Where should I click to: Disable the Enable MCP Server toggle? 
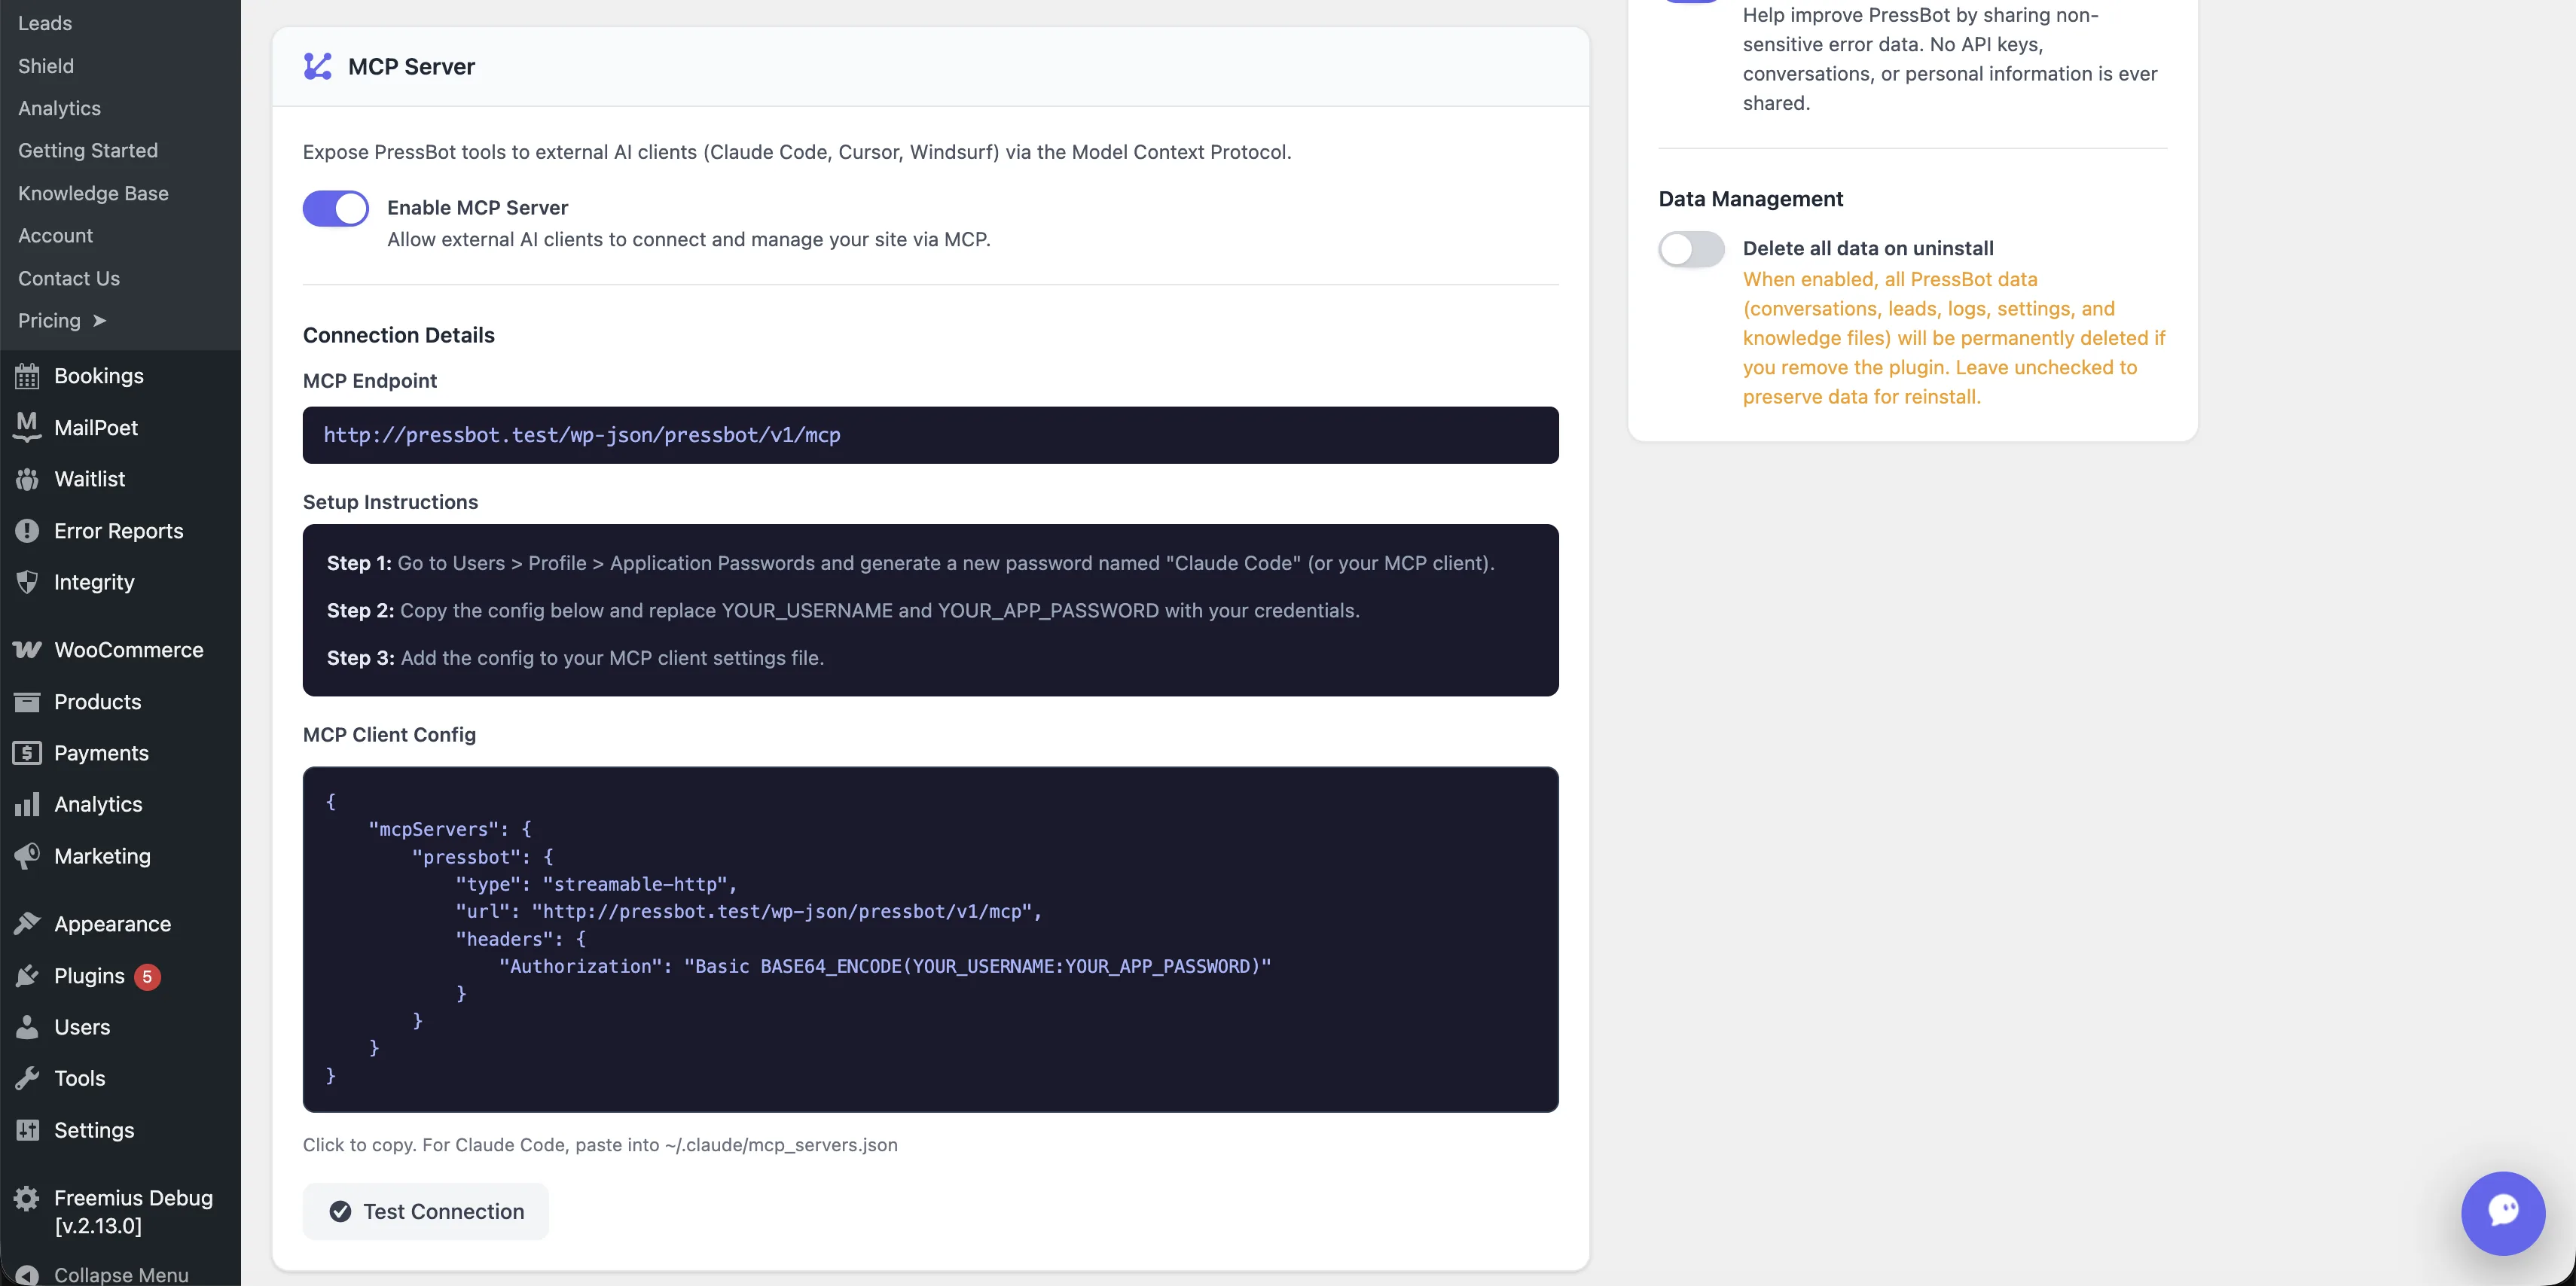pyautogui.click(x=336, y=208)
